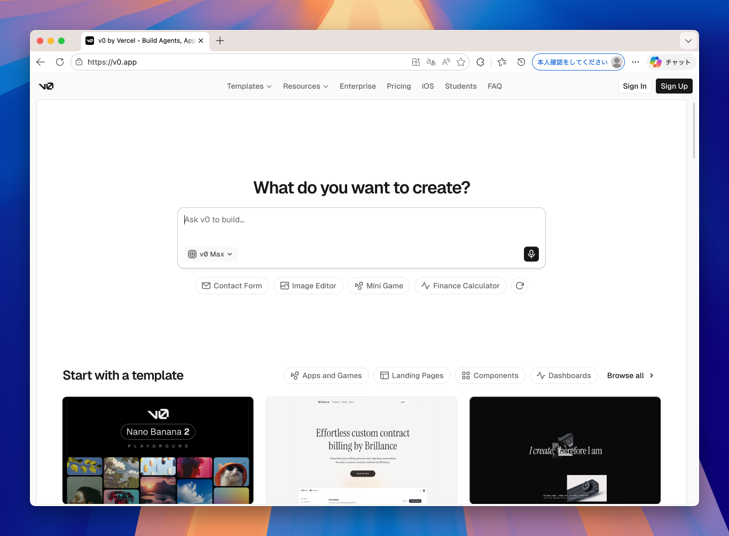Open the Brillance billing template thumbnail
729x536 pixels.
point(362,450)
